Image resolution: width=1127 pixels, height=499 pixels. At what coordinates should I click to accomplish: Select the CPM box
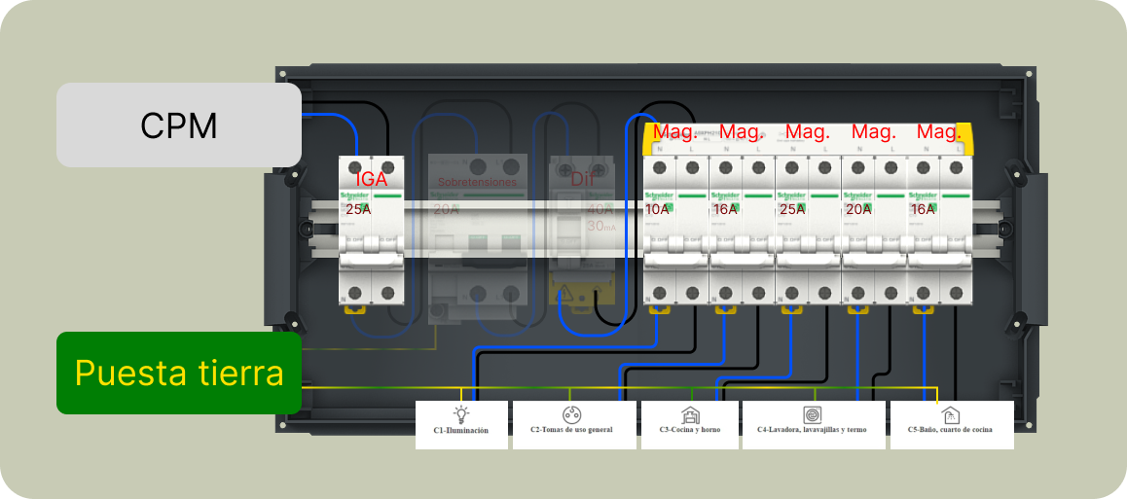(179, 125)
